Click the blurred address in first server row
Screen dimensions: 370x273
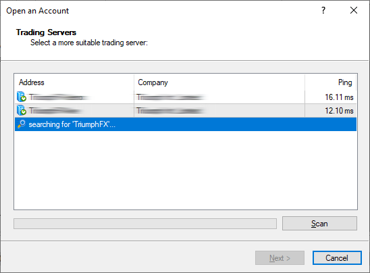coord(58,97)
